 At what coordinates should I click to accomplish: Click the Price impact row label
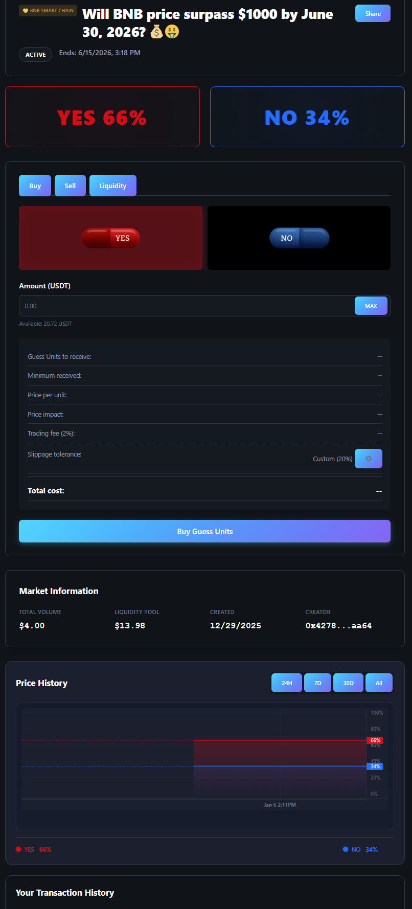(45, 414)
